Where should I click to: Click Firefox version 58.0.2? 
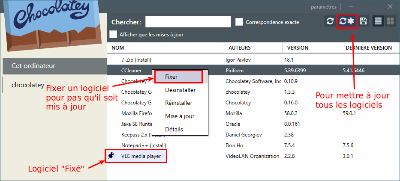coord(291,113)
